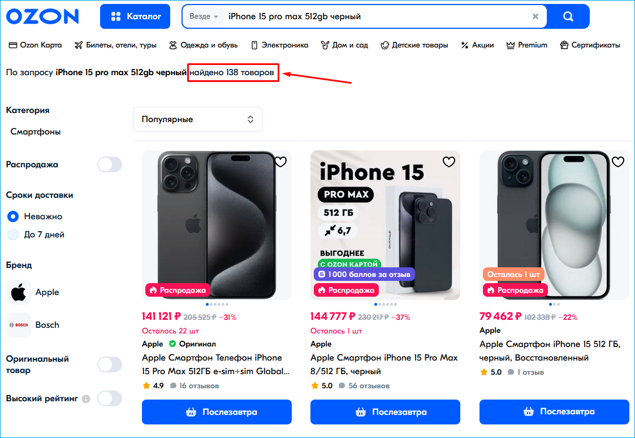
Task: Enable the Распродажа filter toggle
Action: click(x=109, y=164)
